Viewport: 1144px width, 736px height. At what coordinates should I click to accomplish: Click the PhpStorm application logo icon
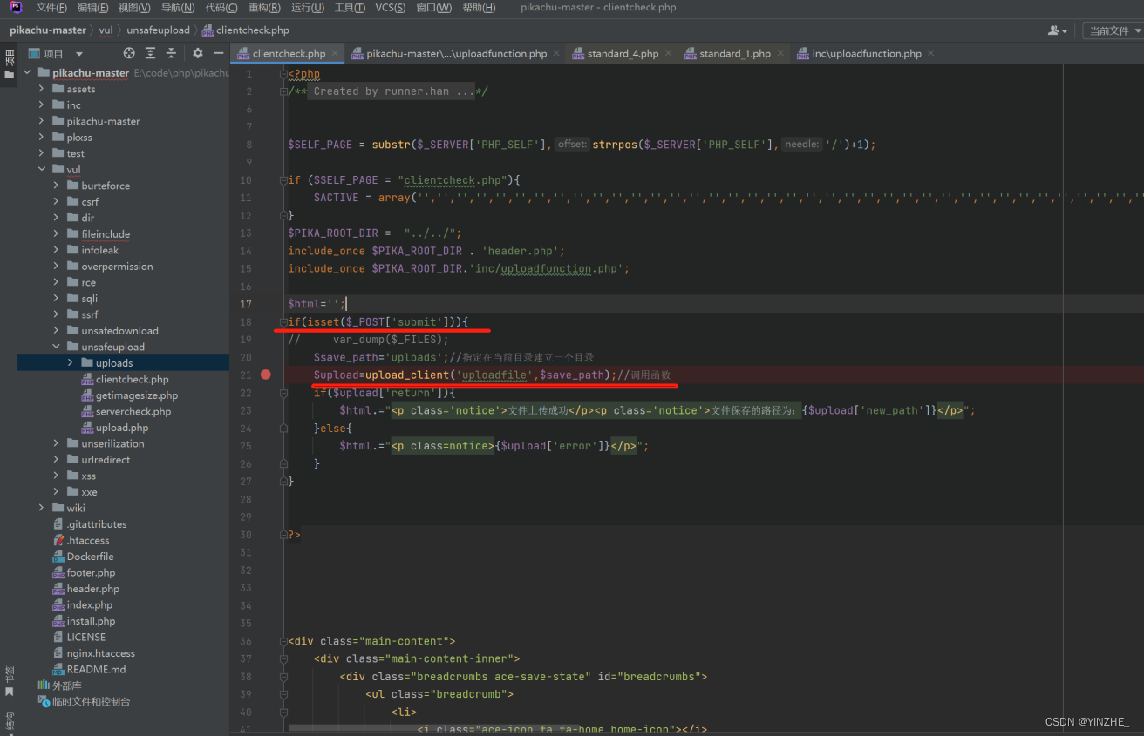coord(16,8)
